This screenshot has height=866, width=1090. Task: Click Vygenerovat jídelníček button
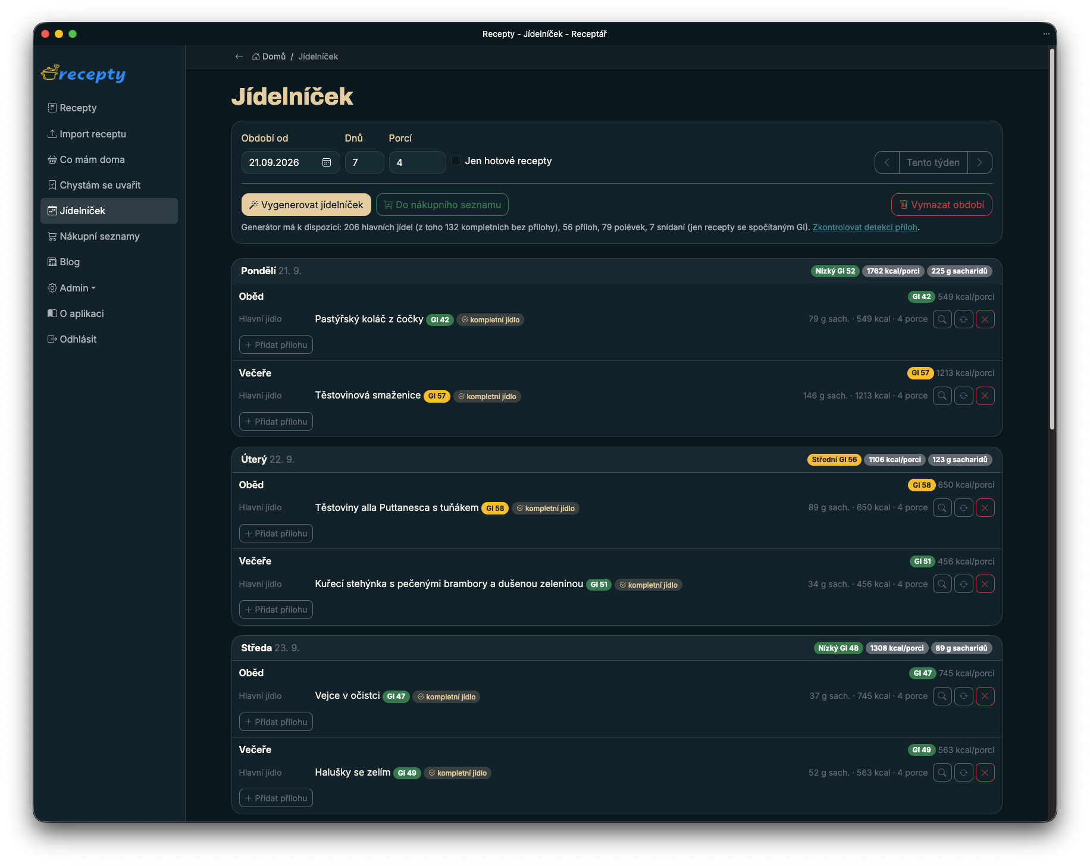point(306,205)
